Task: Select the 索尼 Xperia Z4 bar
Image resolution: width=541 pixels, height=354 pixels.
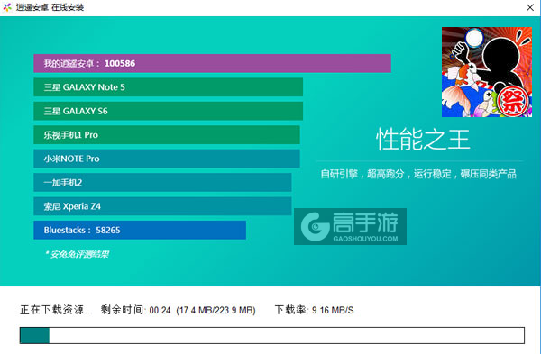Action: point(162,206)
